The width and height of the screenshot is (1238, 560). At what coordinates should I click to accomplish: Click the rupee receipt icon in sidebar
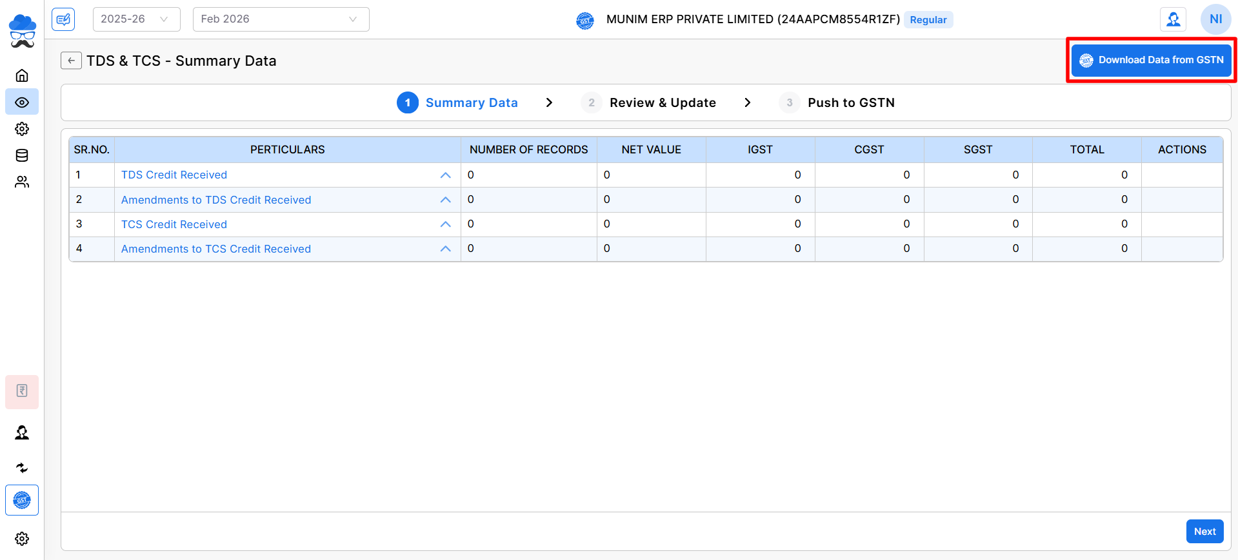coord(22,391)
